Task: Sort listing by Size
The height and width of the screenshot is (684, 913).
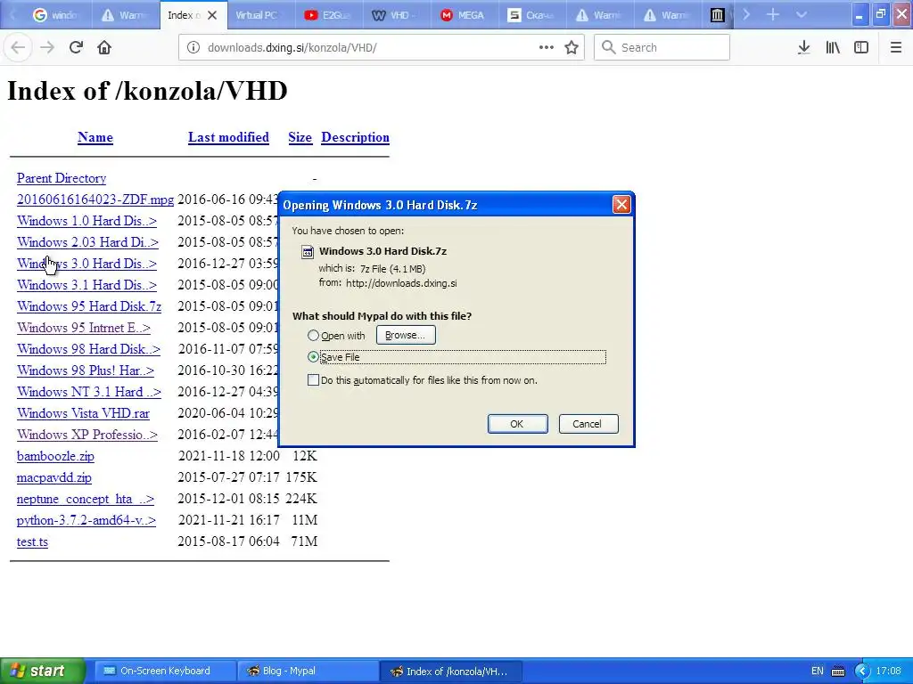Action: 300,137
